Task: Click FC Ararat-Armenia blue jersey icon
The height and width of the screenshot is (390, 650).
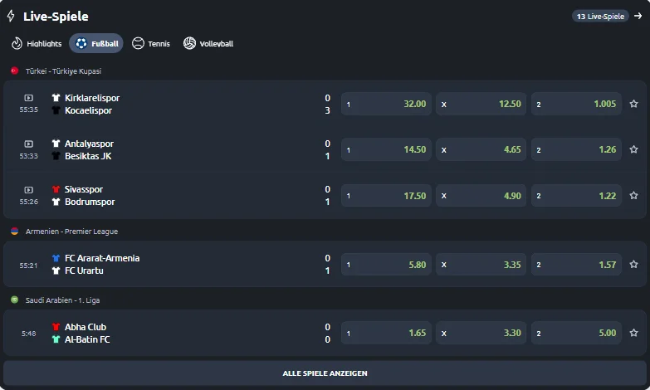Action: pyautogui.click(x=56, y=258)
